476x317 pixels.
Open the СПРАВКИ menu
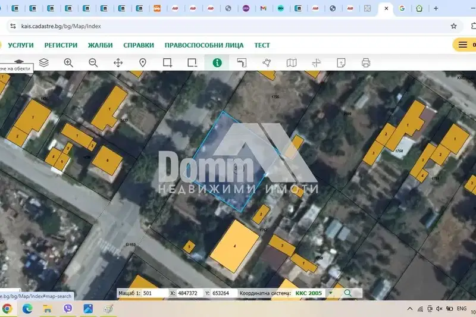click(x=139, y=45)
